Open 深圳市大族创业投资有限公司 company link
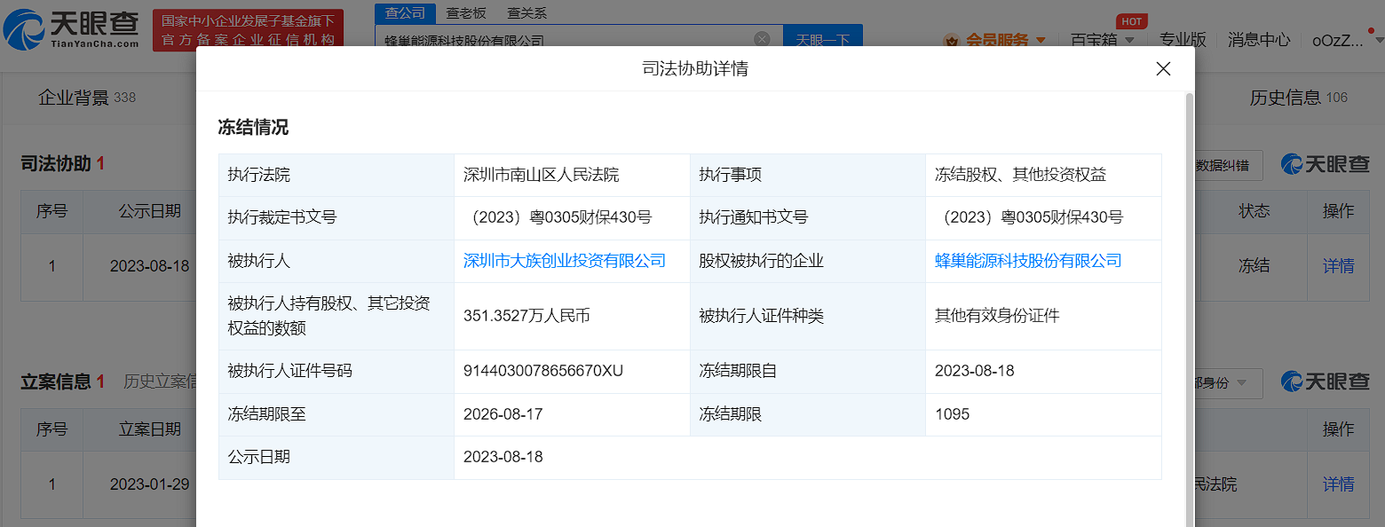Screen dimensions: 1385x527 (564, 261)
